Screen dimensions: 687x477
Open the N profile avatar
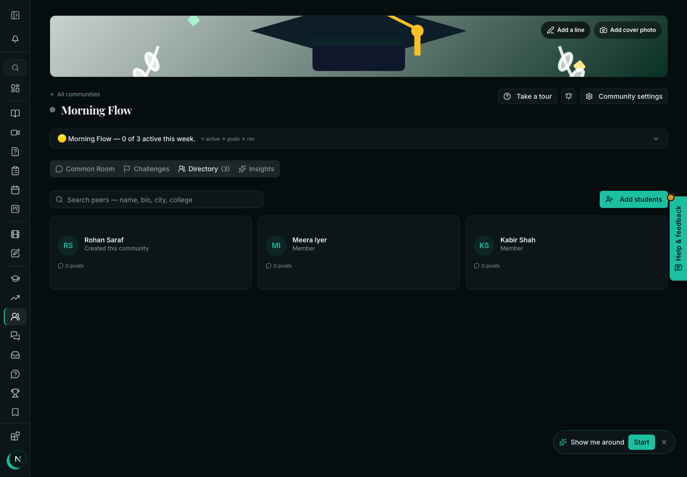18,459
